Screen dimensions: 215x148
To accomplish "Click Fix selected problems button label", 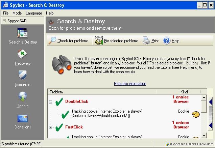I will pos(121,41).
